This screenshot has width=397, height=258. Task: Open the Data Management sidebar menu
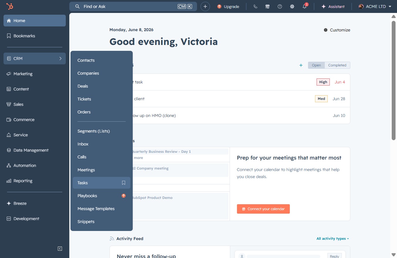(35, 150)
